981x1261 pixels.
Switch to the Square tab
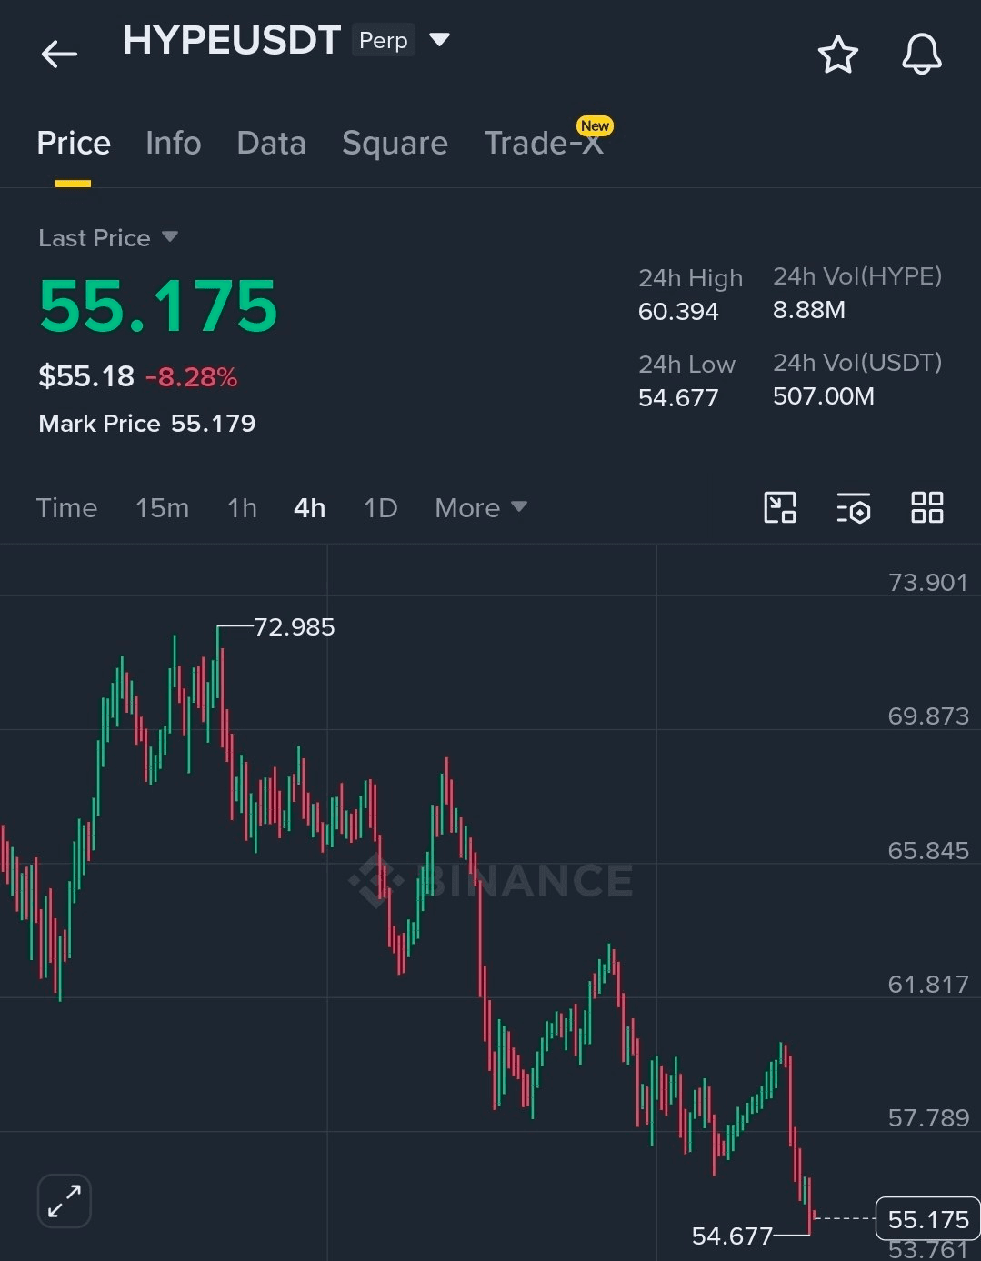395,143
